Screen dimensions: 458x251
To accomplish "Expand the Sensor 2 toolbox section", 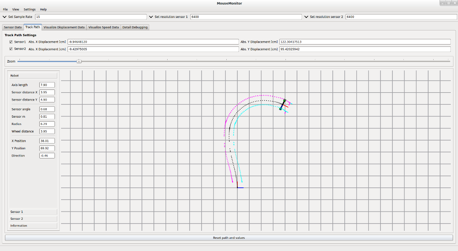I will [x=33, y=219].
